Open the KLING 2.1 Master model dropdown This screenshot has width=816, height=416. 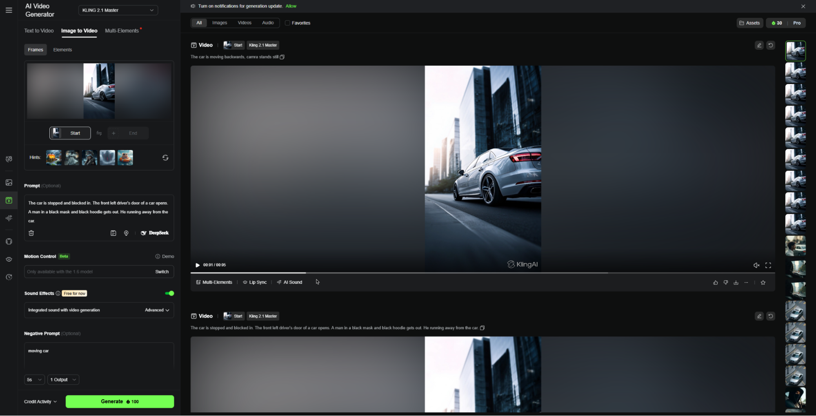click(118, 10)
